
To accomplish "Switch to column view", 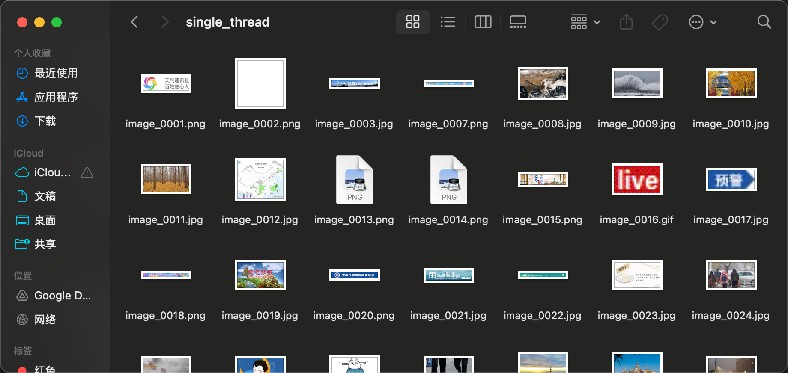I will [483, 22].
